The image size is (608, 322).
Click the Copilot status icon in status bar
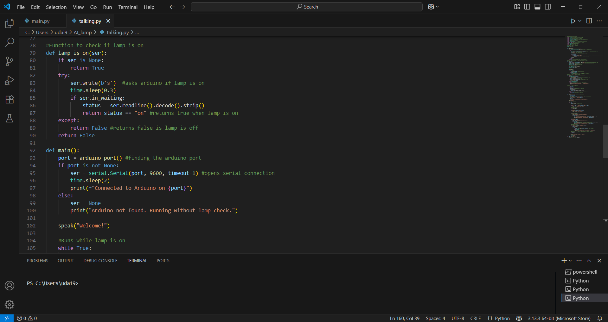519,318
